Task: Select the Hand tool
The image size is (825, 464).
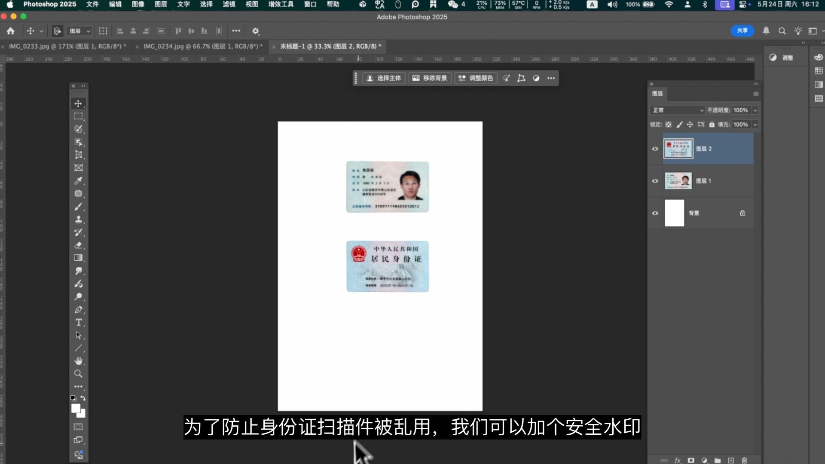Action: [x=79, y=361]
